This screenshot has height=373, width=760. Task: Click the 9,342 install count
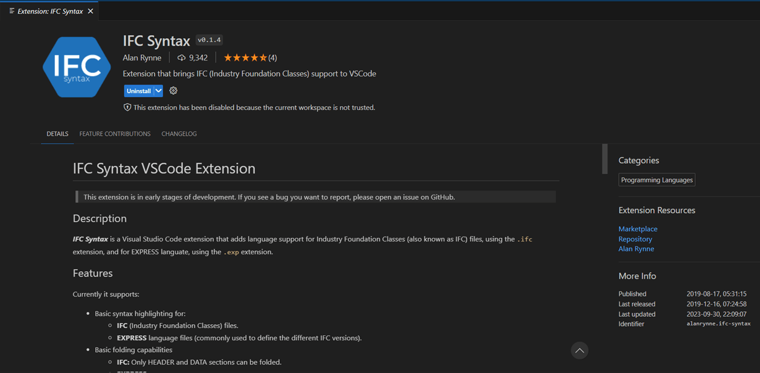tap(198, 58)
